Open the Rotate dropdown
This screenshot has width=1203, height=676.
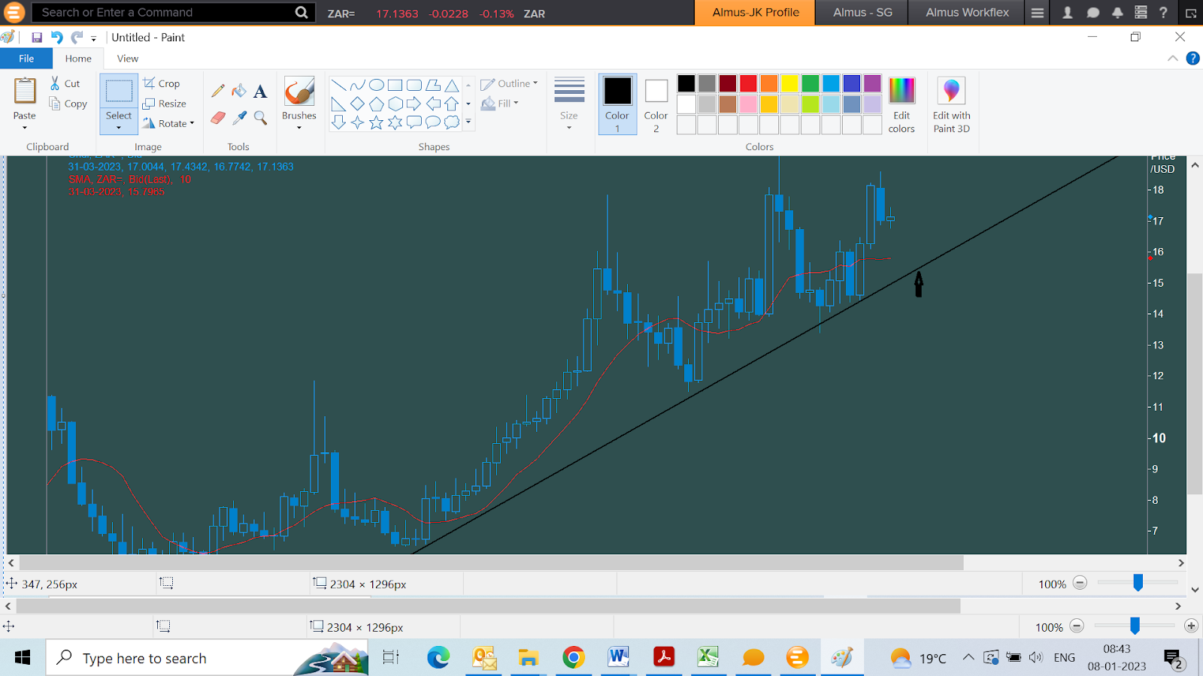point(169,123)
